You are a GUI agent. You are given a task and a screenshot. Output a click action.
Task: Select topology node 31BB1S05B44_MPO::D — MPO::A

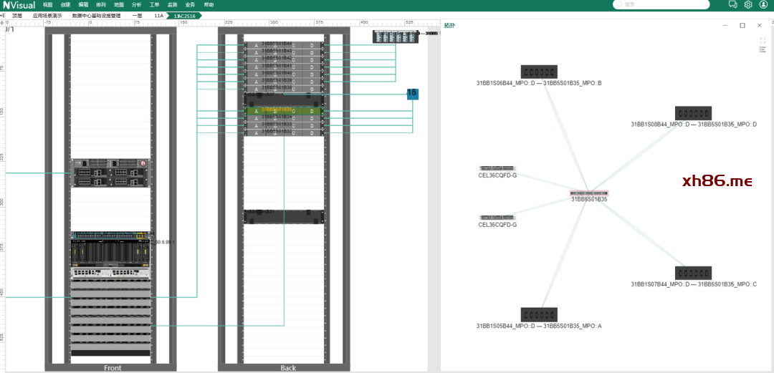539,315
